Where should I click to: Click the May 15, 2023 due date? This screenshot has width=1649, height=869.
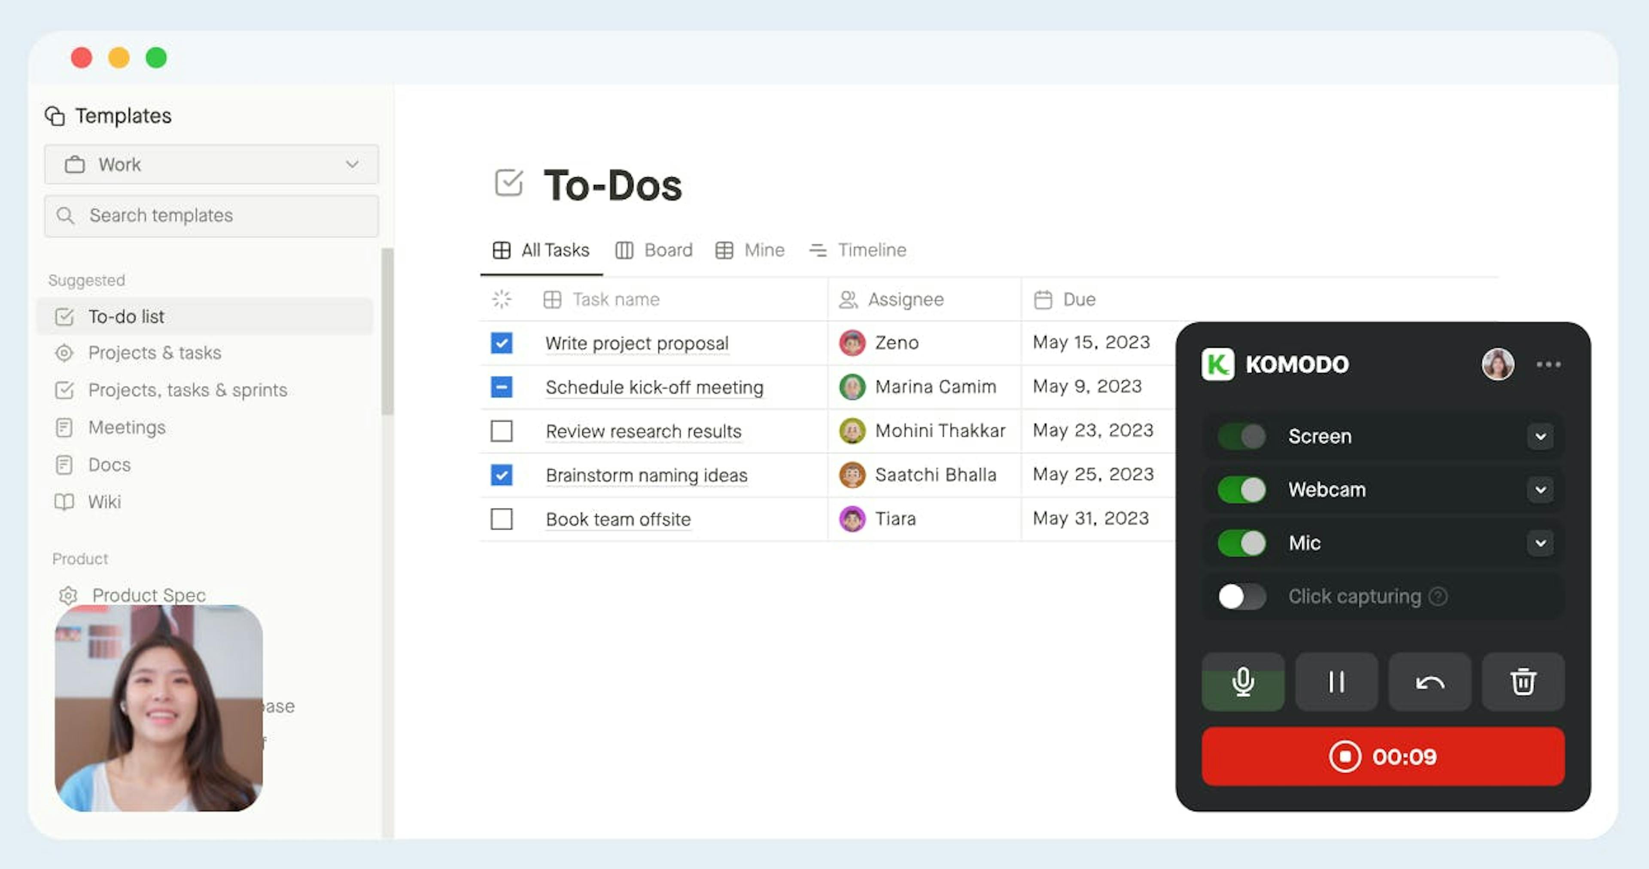coord(1091,342)
